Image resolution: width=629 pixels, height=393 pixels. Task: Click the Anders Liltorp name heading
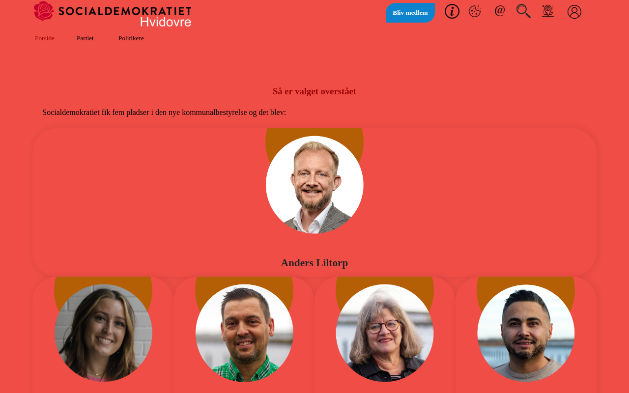click(x=314, y=263)
